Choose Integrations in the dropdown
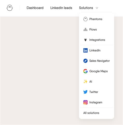Viewport: 123px width, 125px height. (x=97, y=40)
